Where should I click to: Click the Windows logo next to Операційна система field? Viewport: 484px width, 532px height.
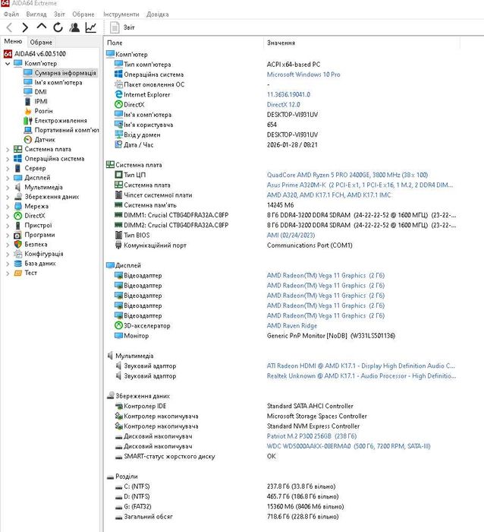coord(118,74)
